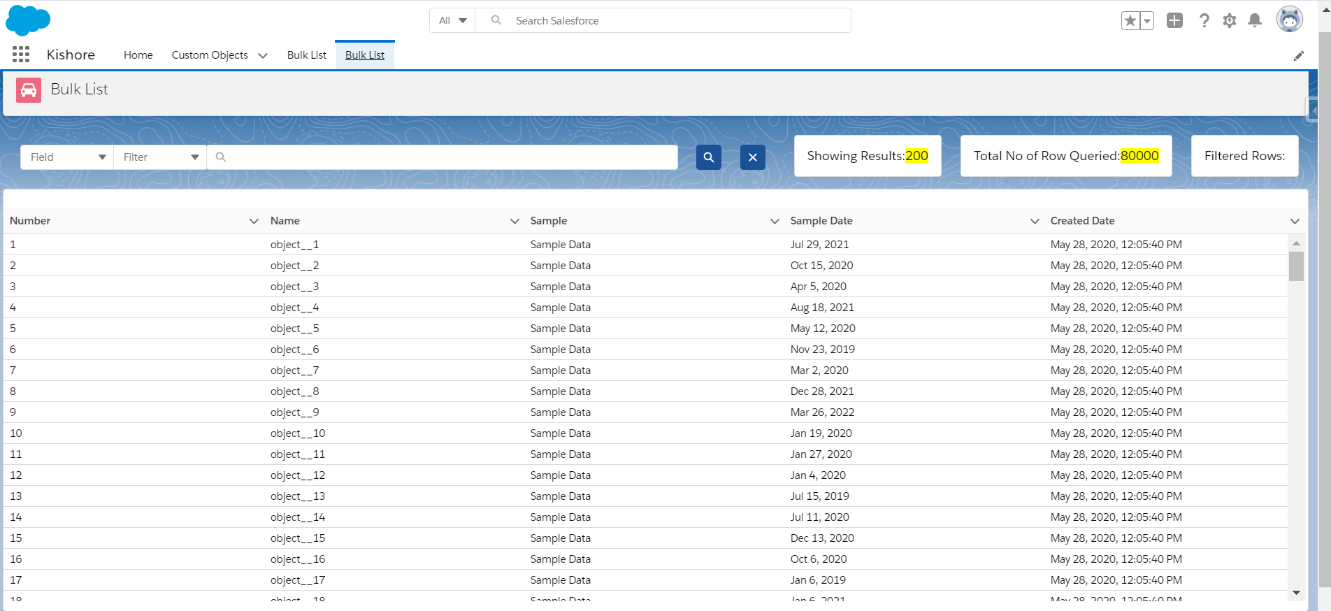The width and height of the screenshot is (1331, 611).
Task: Expand the Custom Objects menu chevron
Action: [263, 55]
